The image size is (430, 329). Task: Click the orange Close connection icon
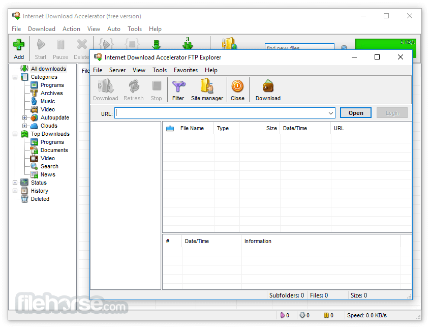click(237, 86)
